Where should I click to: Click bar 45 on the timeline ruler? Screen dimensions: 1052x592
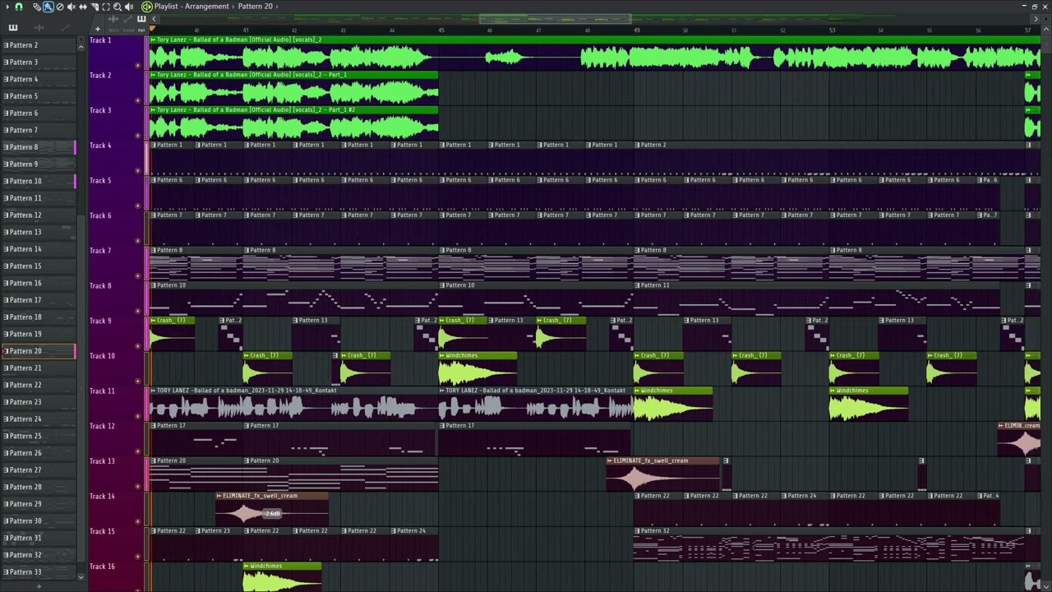tap(441, 30)
